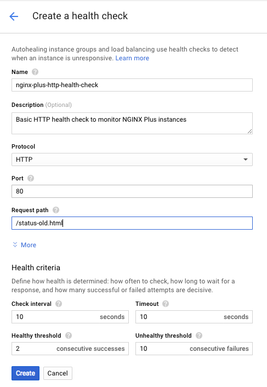
Task: Focus the Port input field
Action: [132, 191]
